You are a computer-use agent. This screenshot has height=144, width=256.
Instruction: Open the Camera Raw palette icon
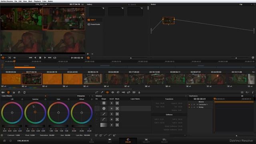[3, 92]
